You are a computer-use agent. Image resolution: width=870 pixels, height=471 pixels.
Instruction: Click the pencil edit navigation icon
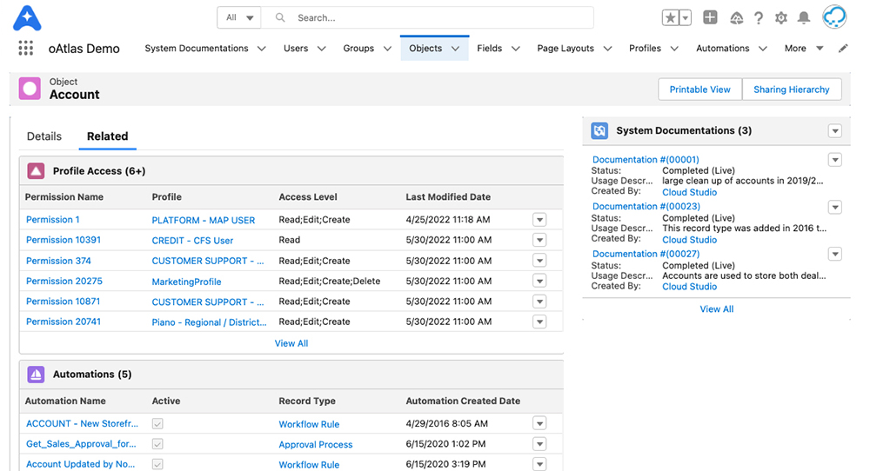tap(843, 49)
